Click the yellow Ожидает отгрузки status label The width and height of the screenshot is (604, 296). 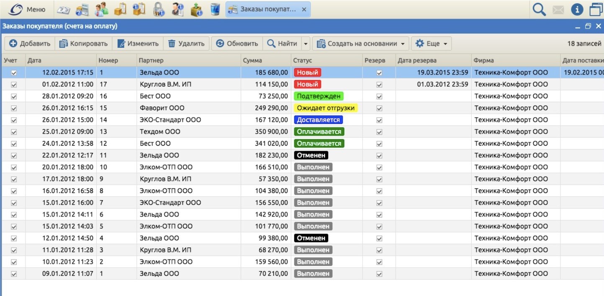(326, 108)
